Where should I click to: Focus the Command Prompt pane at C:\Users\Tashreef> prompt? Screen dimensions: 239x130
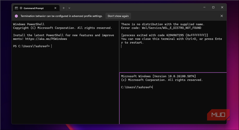tap(137, 87)
